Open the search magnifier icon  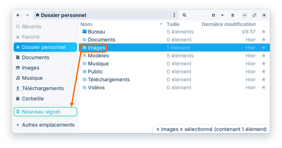point(184,15)
